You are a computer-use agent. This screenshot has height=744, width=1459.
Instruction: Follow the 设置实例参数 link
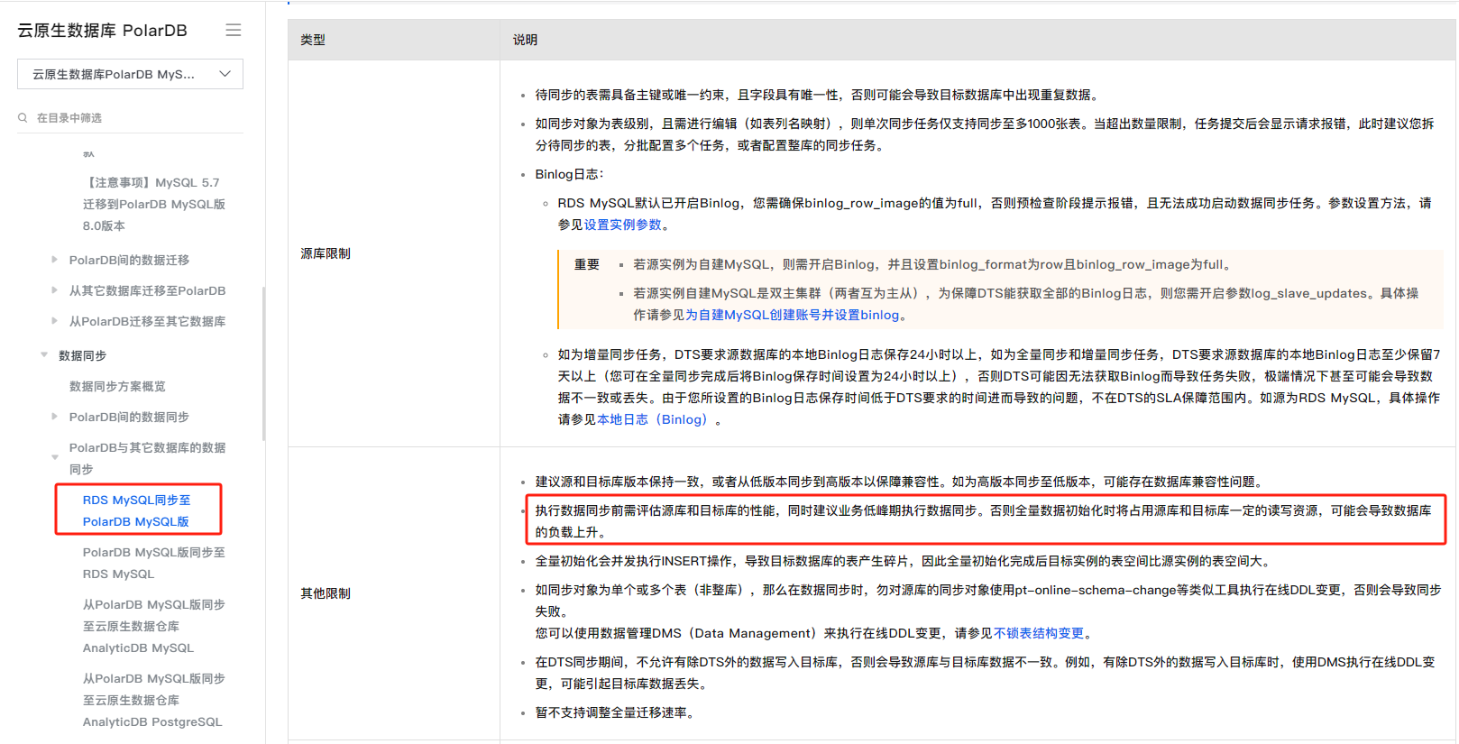(622, 225)
